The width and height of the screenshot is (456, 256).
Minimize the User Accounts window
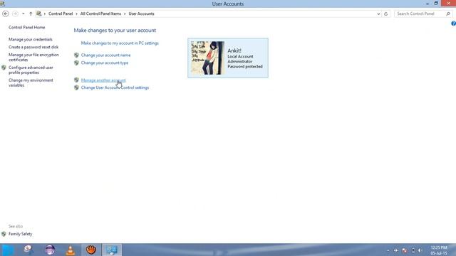pyautogui.click(x=427, y=4)
